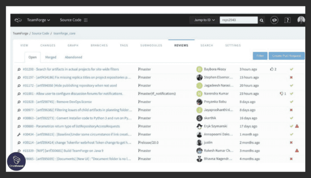Select the Merged reviews tab

51,57
